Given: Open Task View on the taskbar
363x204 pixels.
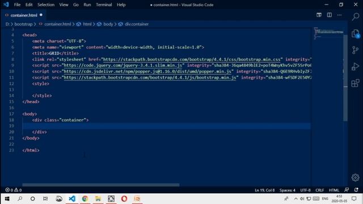Looking at the screenshot, I should pos(45,199).
